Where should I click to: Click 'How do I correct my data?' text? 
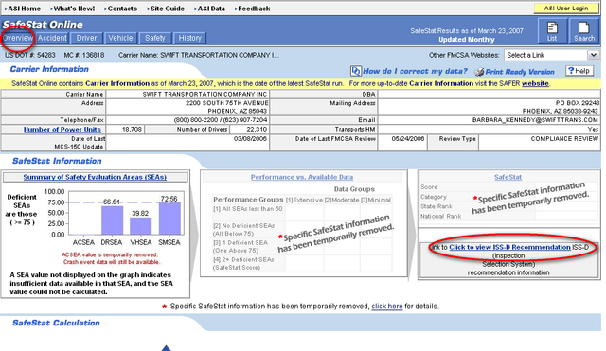pos(415,71)
